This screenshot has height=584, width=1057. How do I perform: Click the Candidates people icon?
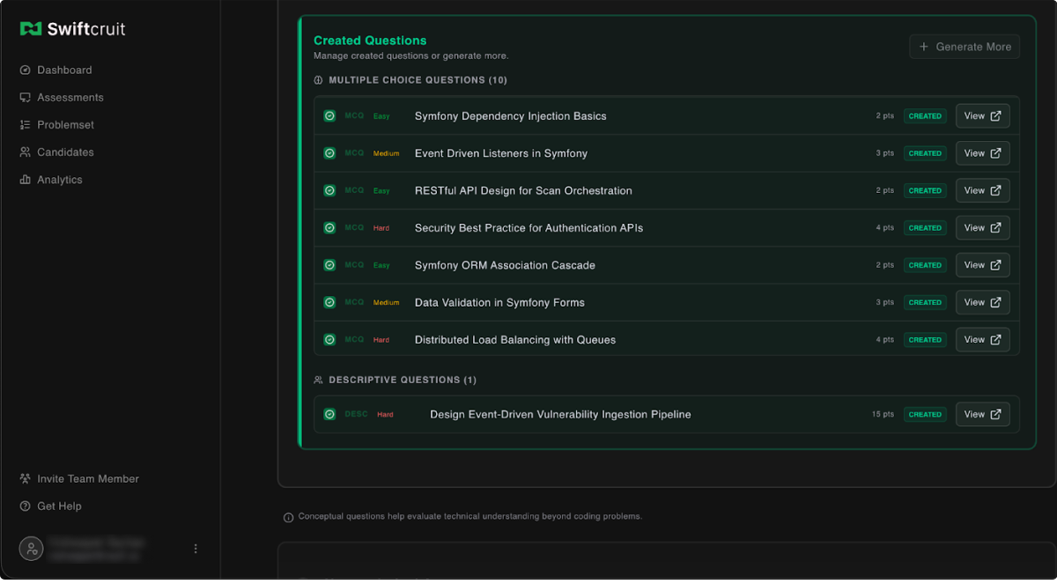26,152
